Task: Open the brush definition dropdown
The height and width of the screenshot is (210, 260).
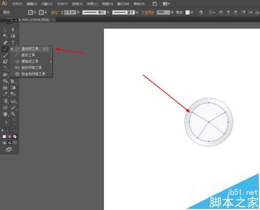Action: pyautogui.click(x=137, y=12)
